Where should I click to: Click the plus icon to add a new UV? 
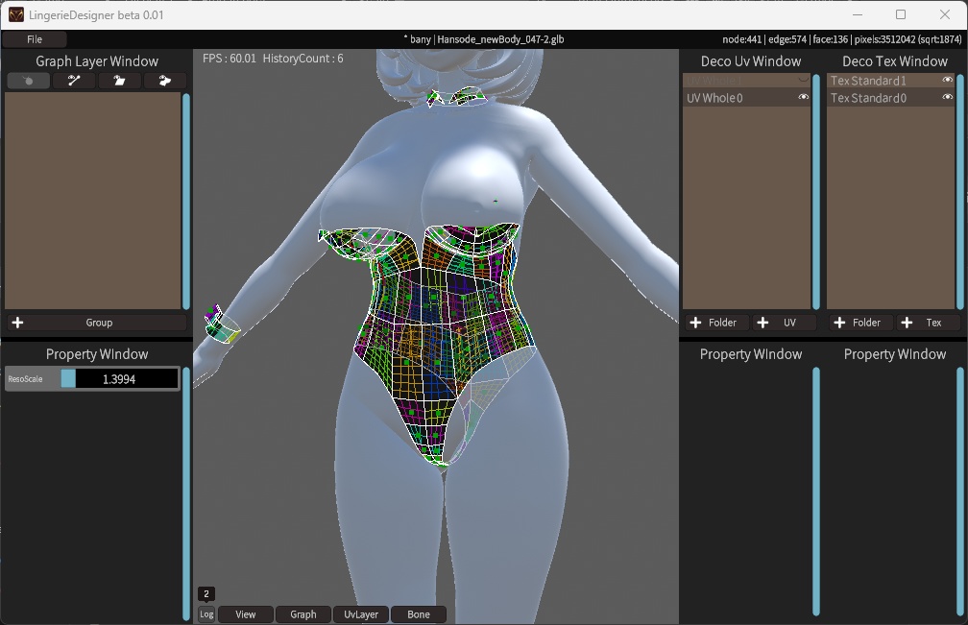(762, 323)
